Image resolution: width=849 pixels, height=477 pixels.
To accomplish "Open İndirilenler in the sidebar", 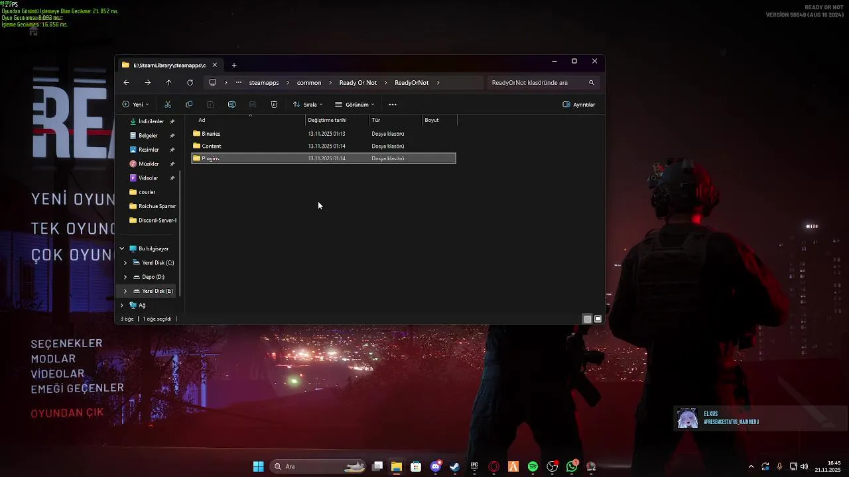I will 151,121.
